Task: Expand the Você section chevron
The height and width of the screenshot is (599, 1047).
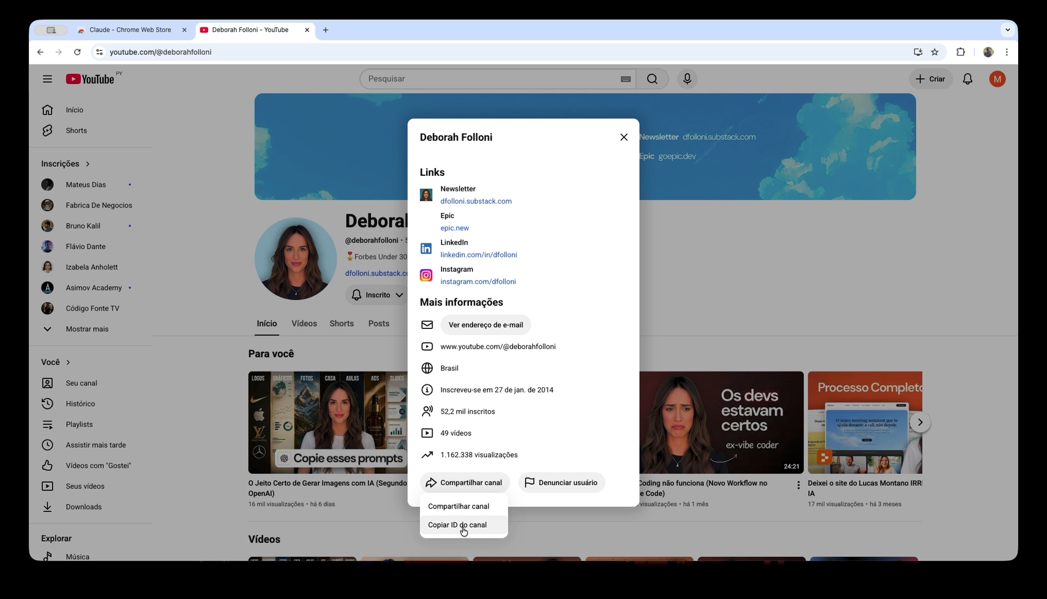Action: pos(68,362)
